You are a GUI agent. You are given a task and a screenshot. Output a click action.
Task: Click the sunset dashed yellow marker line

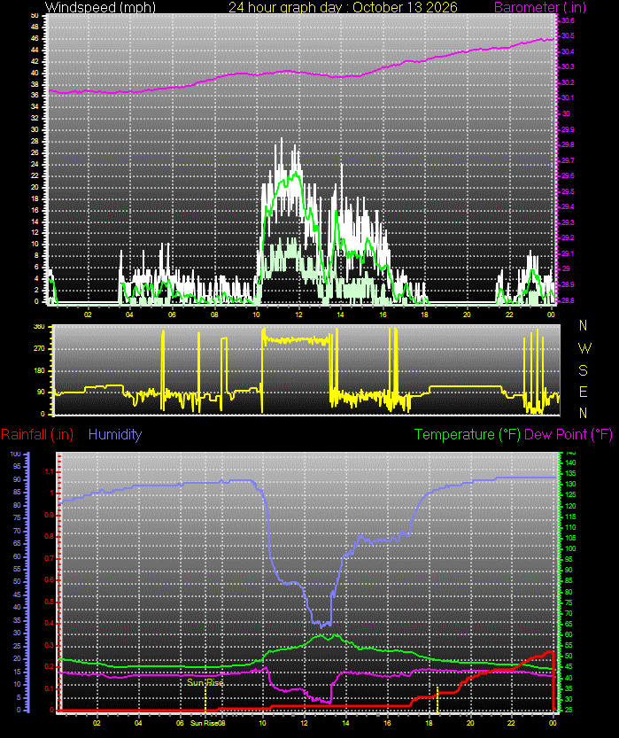(x=437, y=699)
